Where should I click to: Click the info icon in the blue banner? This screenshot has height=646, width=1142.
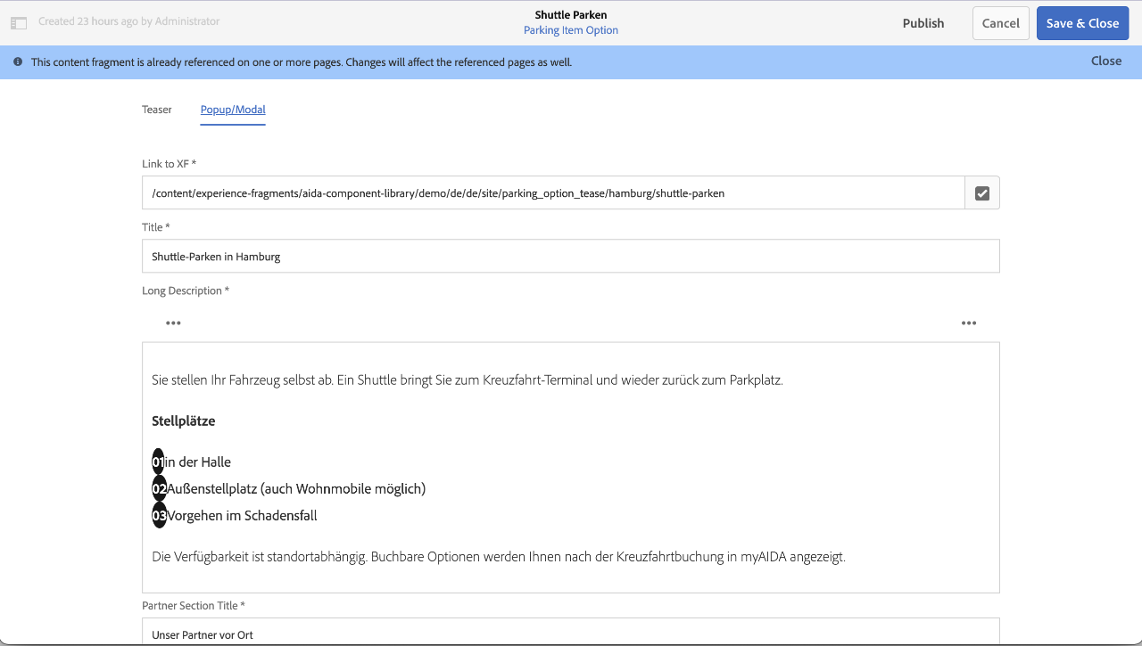click(18, 62)
